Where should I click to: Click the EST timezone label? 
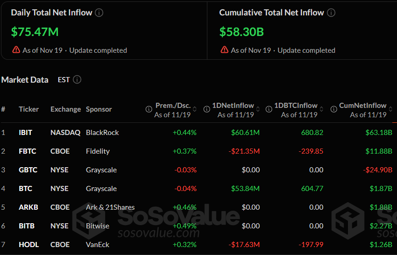coord(64,80)
